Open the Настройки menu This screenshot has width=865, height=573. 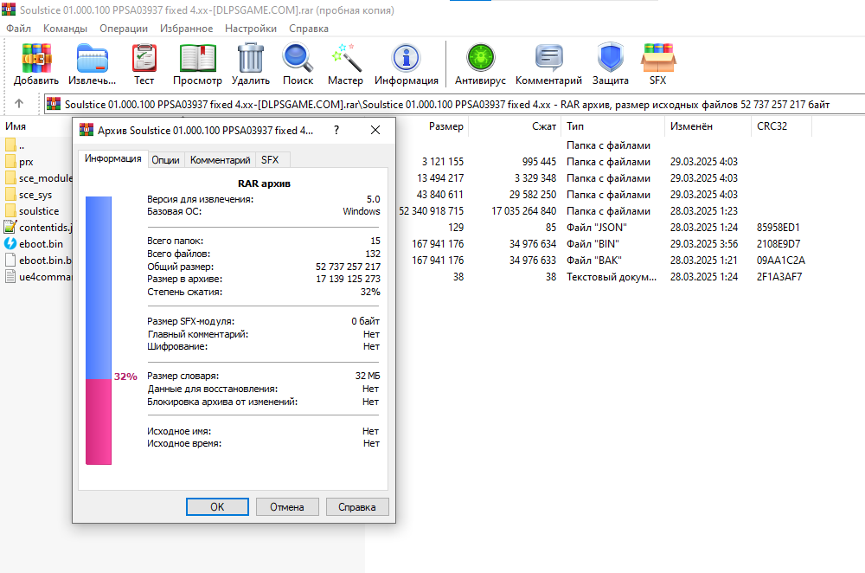(251, 29)
